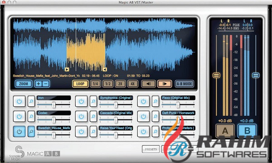Click the playhead line in waveform

coord(76,45)
